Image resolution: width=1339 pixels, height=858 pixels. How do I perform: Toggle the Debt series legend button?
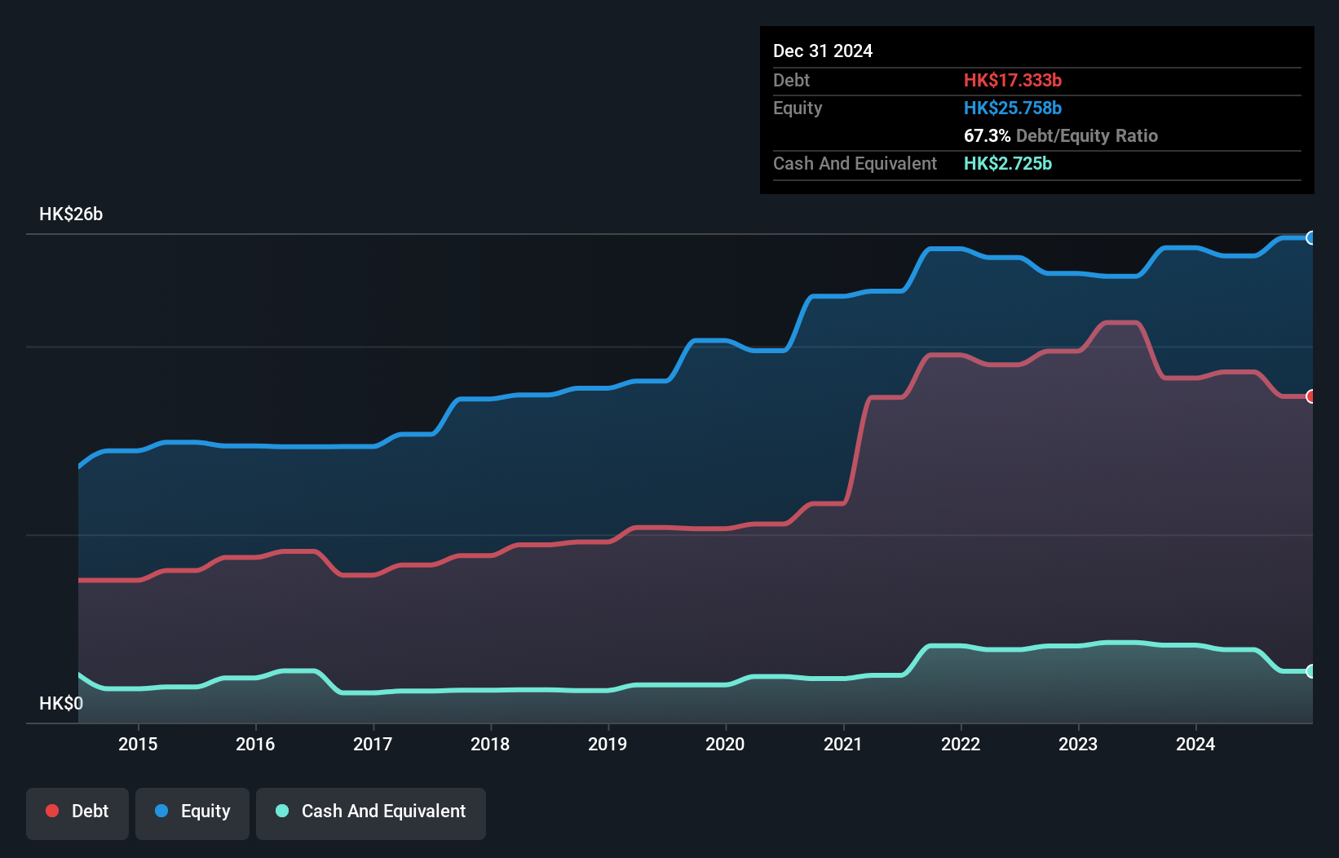click(77, 813)
